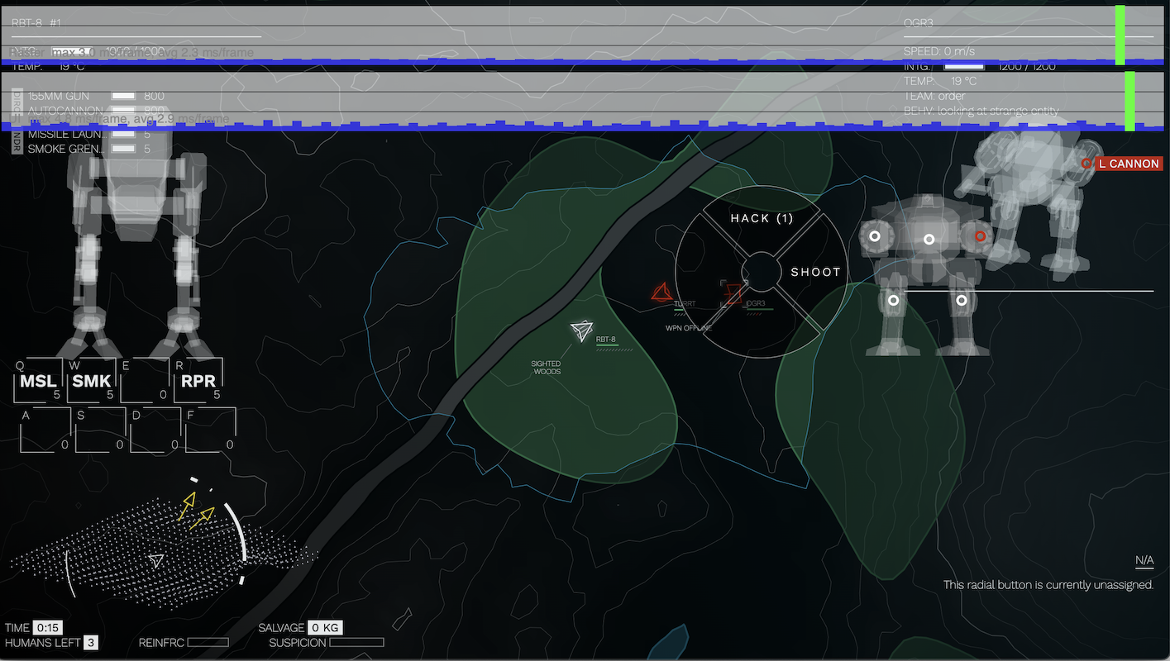Activate the SMK smoke ability slot

coord(91,381)
